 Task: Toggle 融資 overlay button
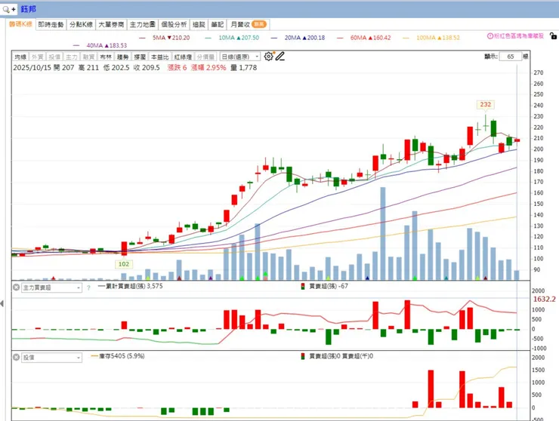[x=88, y=57]
